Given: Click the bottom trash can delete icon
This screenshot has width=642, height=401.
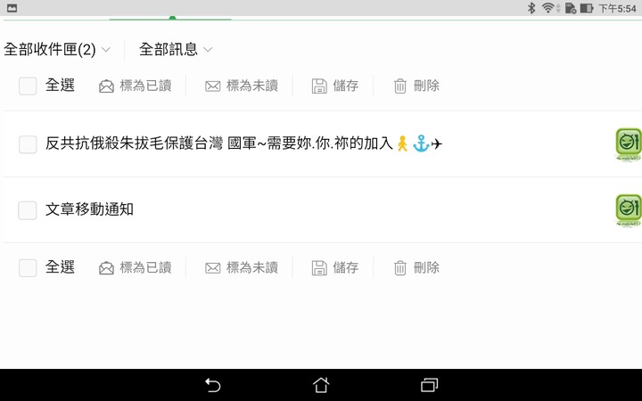Looking at the screenshot, I should click(400, 268).
